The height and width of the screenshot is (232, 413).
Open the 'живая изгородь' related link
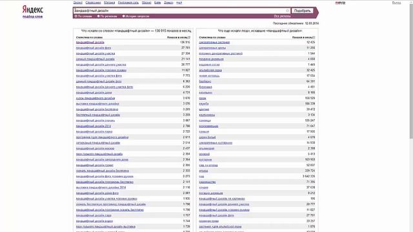[209, 76]
